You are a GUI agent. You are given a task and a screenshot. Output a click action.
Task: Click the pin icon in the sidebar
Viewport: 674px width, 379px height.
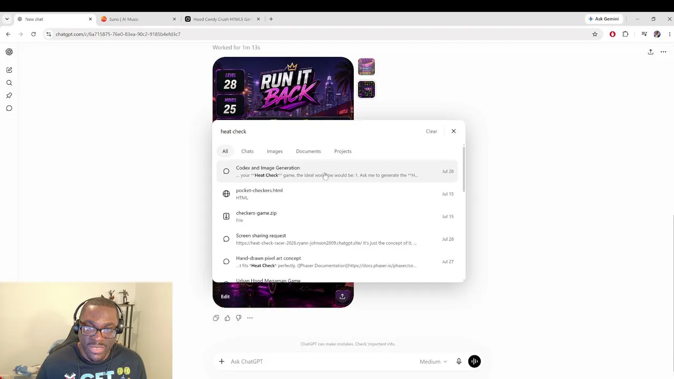(9, 95)
